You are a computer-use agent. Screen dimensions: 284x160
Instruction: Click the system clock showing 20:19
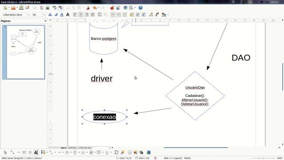(x=274, y=2)
